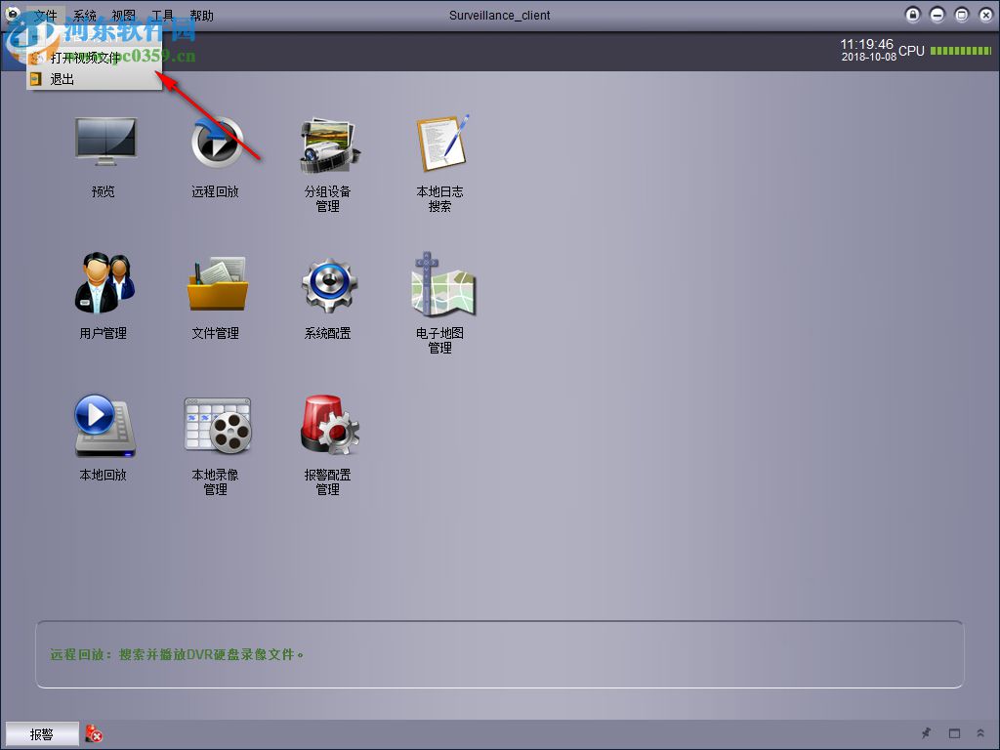Click the CPU usage bar indicator
This screenshot has width=1000, height=750.
[961, 51]
